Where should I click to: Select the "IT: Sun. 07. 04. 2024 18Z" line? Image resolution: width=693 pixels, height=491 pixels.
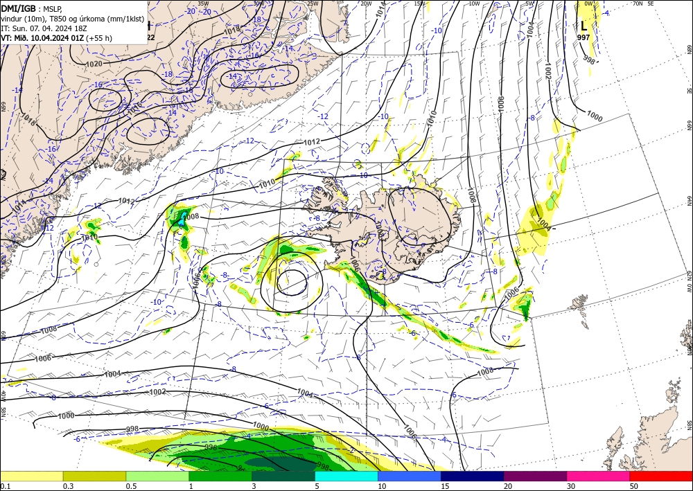click(44, 28)
